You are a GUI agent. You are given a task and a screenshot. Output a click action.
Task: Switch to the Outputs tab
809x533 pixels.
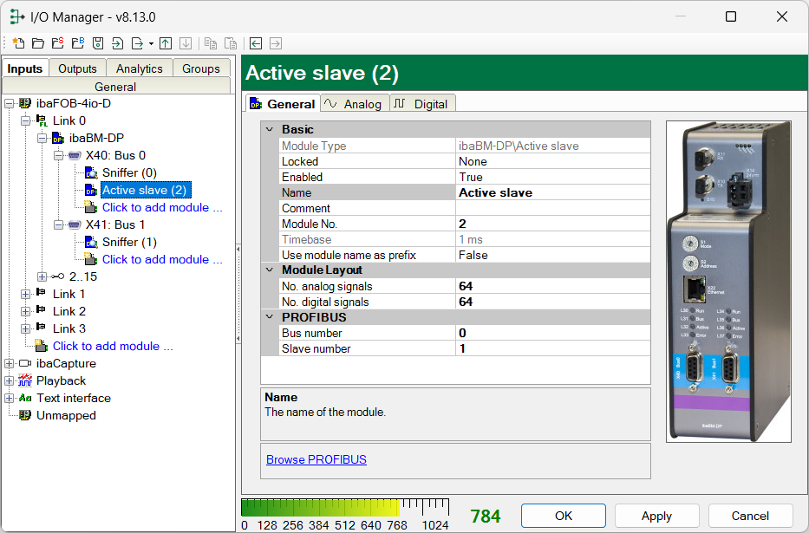pyautogui.click(x=77, y=68)
